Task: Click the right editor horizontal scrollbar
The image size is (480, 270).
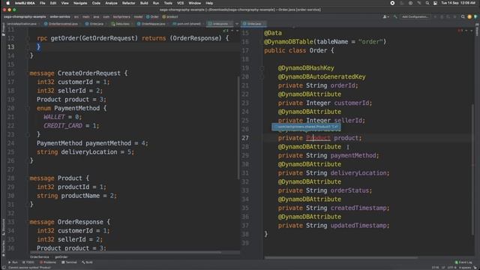Action: click(341, 258)
